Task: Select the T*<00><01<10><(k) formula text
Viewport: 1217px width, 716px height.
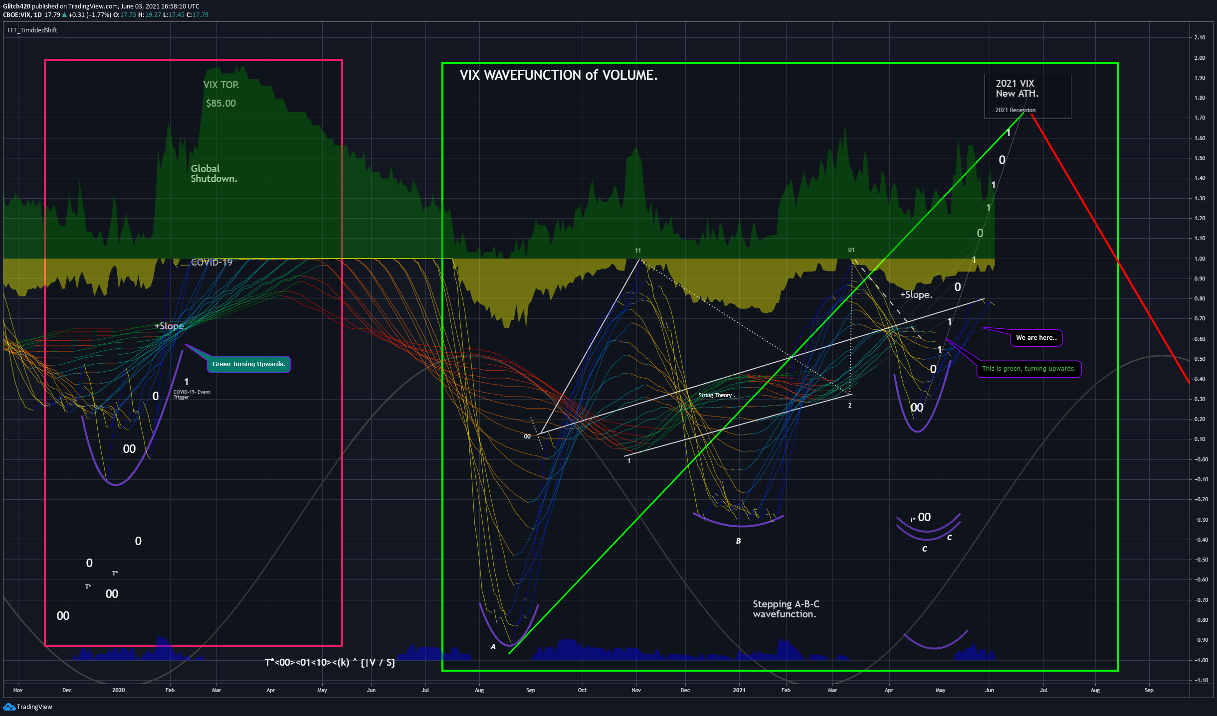Action: (x=330, y=662)
